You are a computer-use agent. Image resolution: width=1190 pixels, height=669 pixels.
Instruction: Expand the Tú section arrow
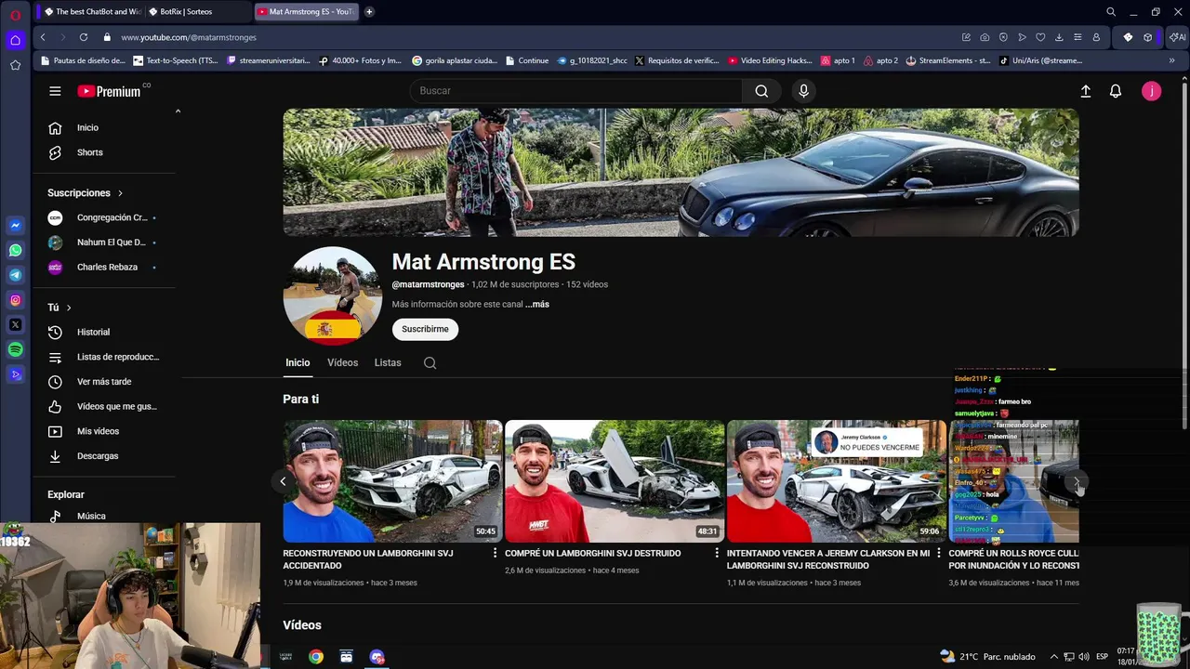[69, 308]
